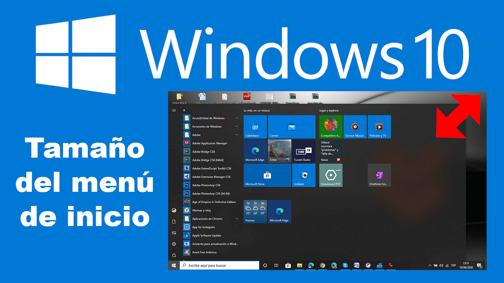Viewport: 504px width, 283px height.
Task: Open Adobe ExtendScript Toolkit CS6
Action: [x=211, y=169]
